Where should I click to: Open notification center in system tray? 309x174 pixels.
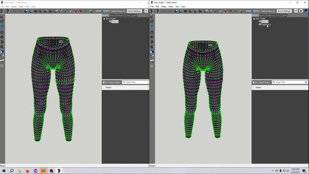[304, 171]
